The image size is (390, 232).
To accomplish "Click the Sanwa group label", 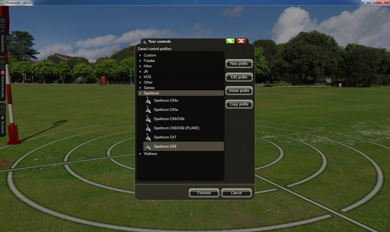I will point(149,88).
